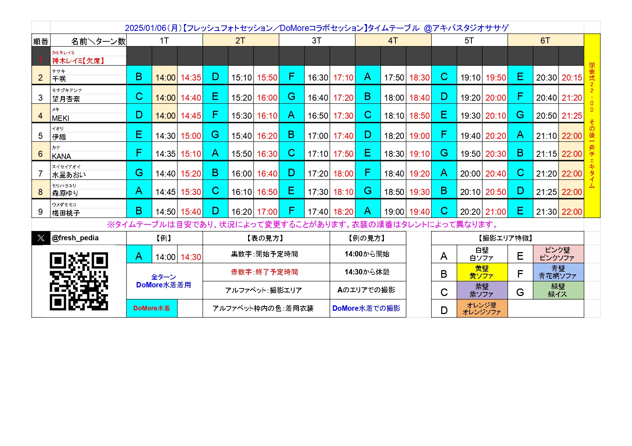Click the blue timetable title at top
Image resolution: width=632 pixels, height=446 pixels.
[x=317, y=28]
